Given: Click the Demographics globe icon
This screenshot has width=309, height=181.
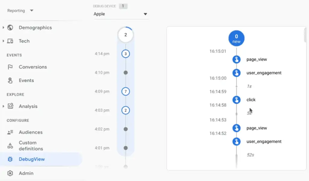Looking at the screenshot, I should point(10,27).
